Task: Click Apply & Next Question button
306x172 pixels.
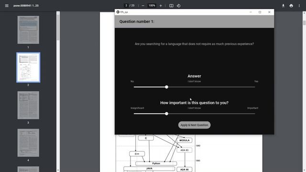Action: click(194, 125)
